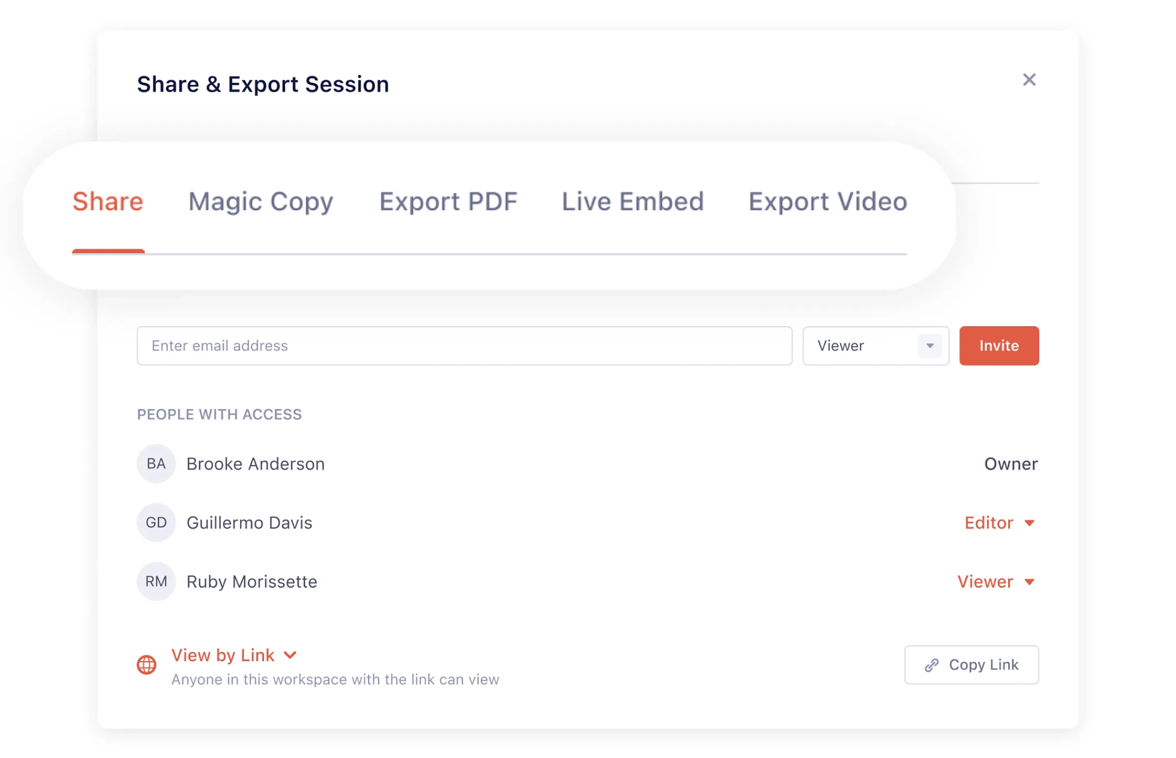Copy the session link
1176x758 pixels.
[972, 664]
